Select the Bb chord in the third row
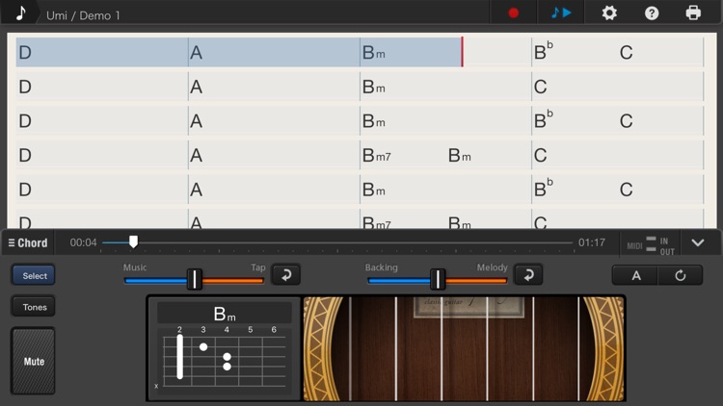Viewport: 723px width, 406px height. (543, 119)
